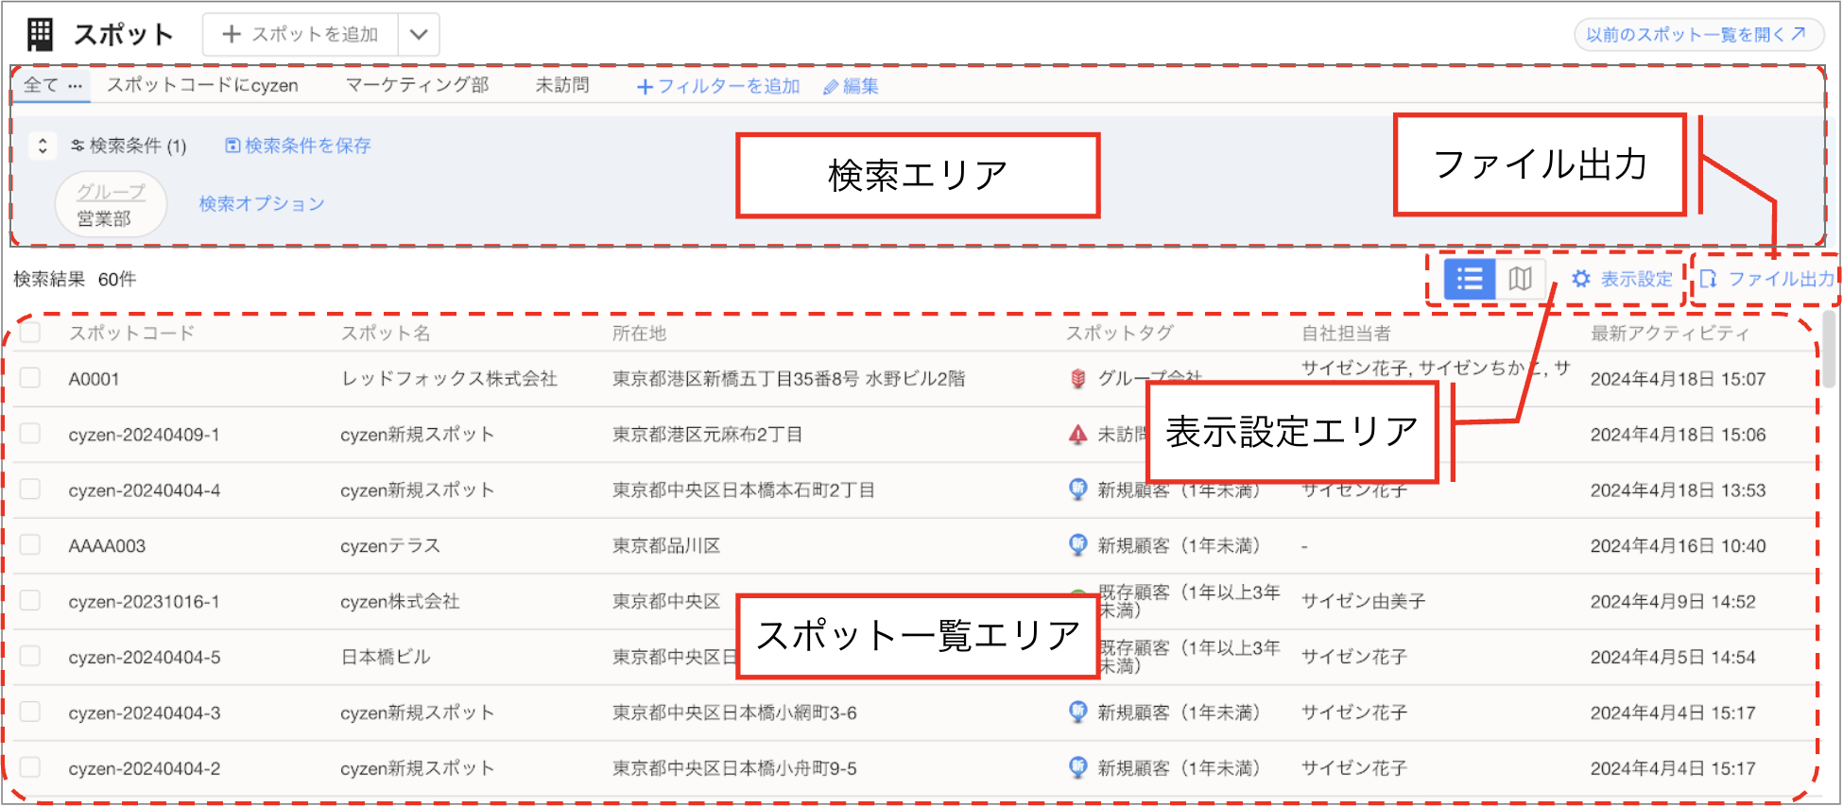
Task: Open 表示設定 gear settings
Action: click(x=1622, y=279)
